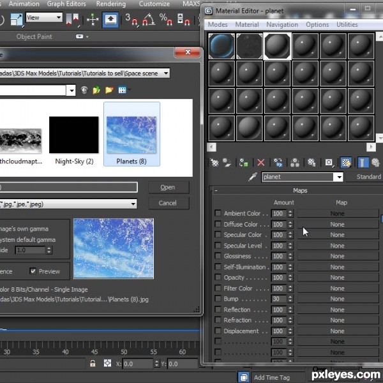
Task: Open the Animation menu
Action: pos(24,4)
